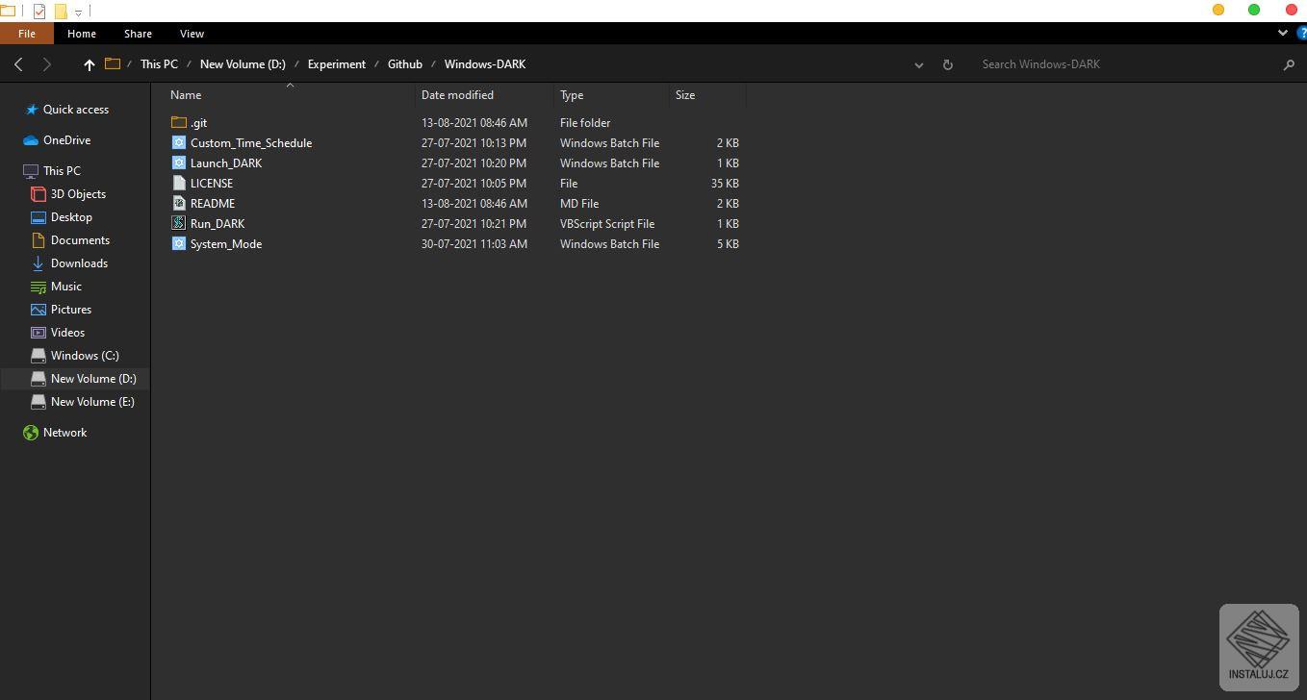Click the OneDrive cloud icon

click(31, 139)
